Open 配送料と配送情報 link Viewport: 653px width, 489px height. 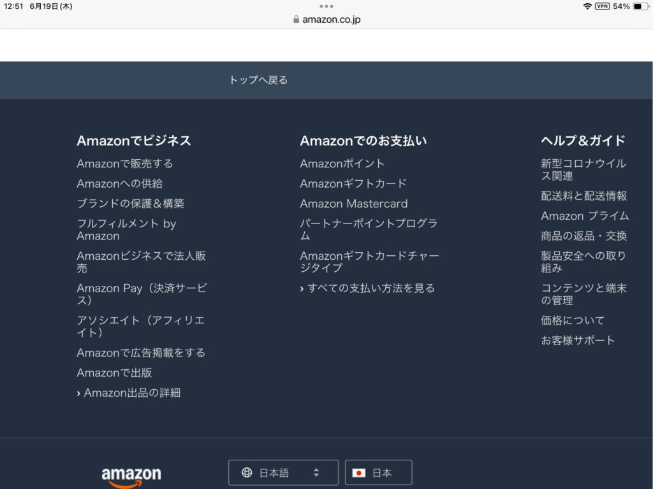click(x=584, y=196)
